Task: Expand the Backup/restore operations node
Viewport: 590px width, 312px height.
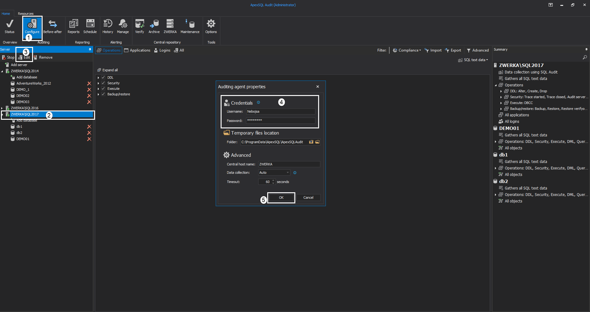Action: coord(98,94)
